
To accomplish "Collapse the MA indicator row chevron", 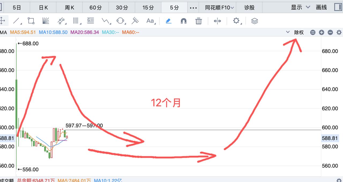I will tap(288, 32).
